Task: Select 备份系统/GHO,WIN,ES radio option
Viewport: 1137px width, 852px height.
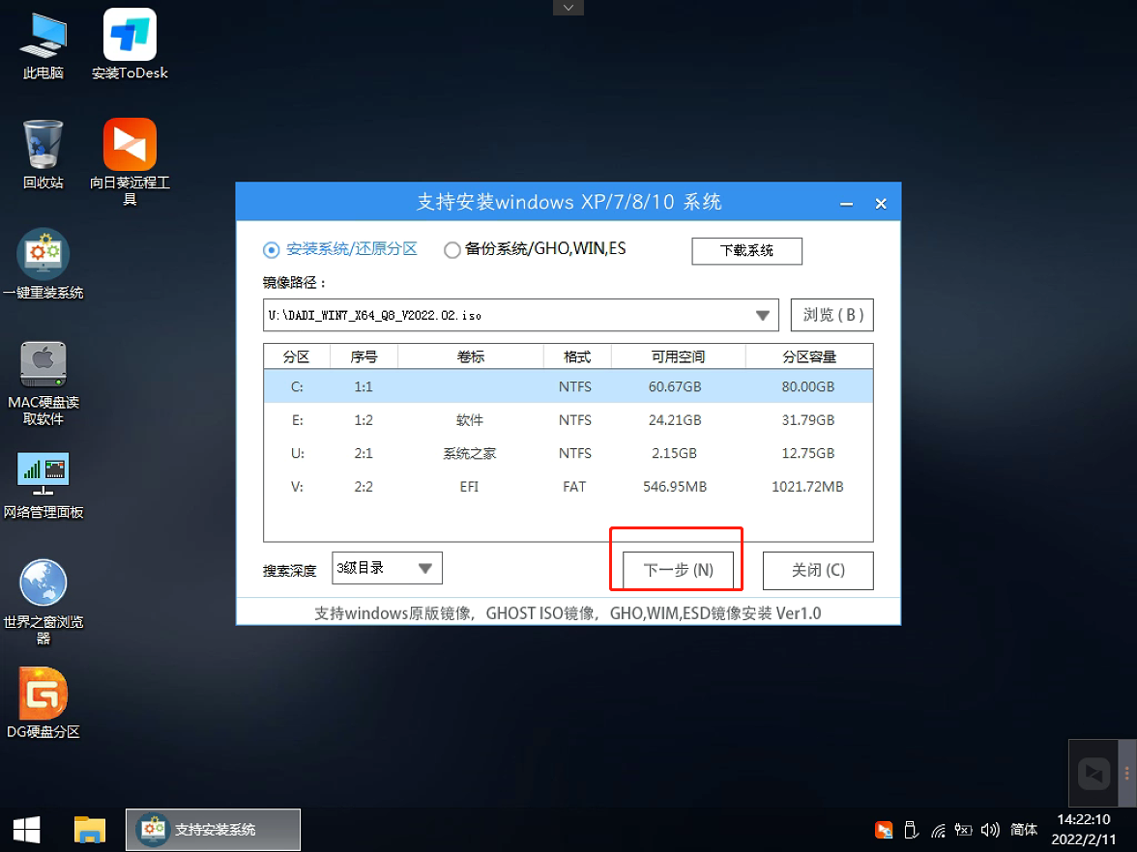Action: [x=536, y=249]
